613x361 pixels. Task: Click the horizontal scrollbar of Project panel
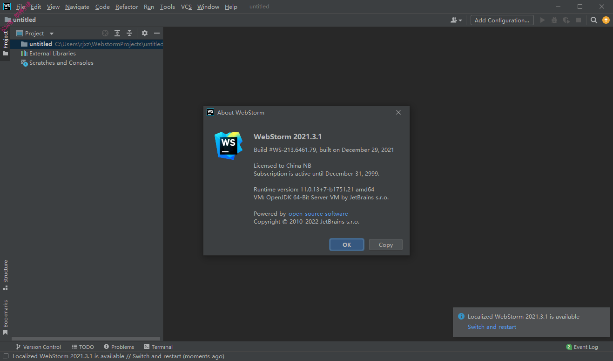(x=86, y=339)
